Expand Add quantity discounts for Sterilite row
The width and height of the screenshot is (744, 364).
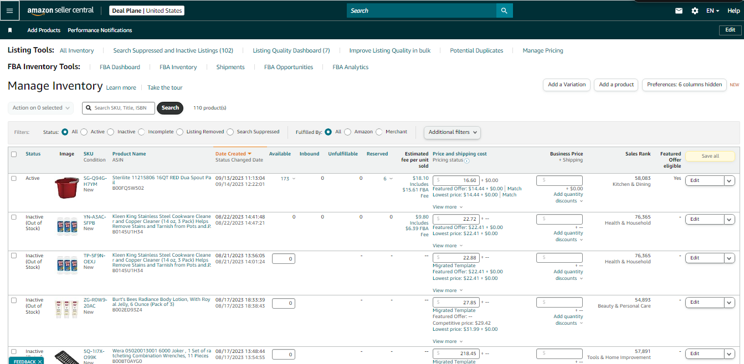[x=568, y=197]
